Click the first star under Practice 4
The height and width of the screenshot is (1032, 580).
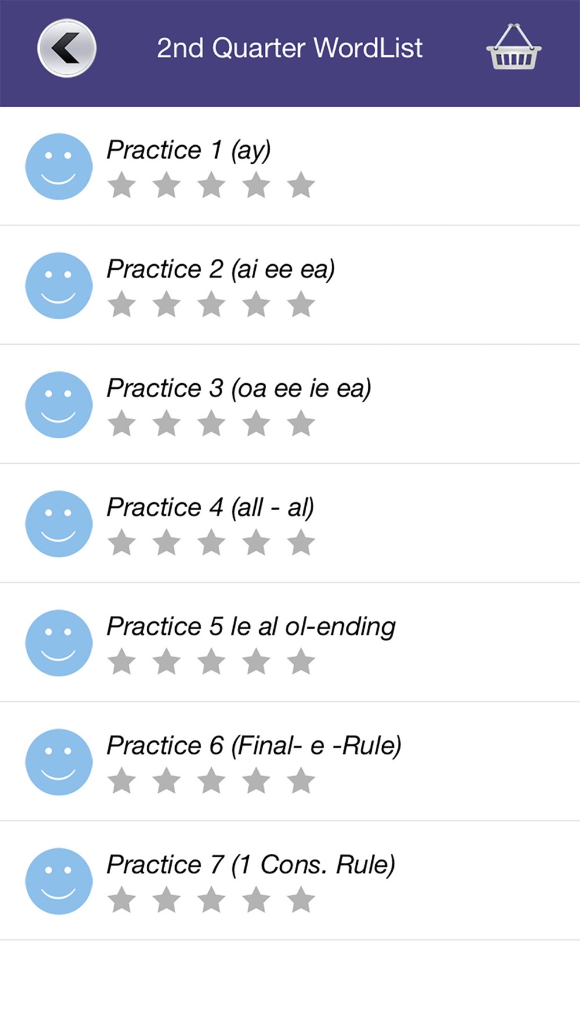click(122, 542)
